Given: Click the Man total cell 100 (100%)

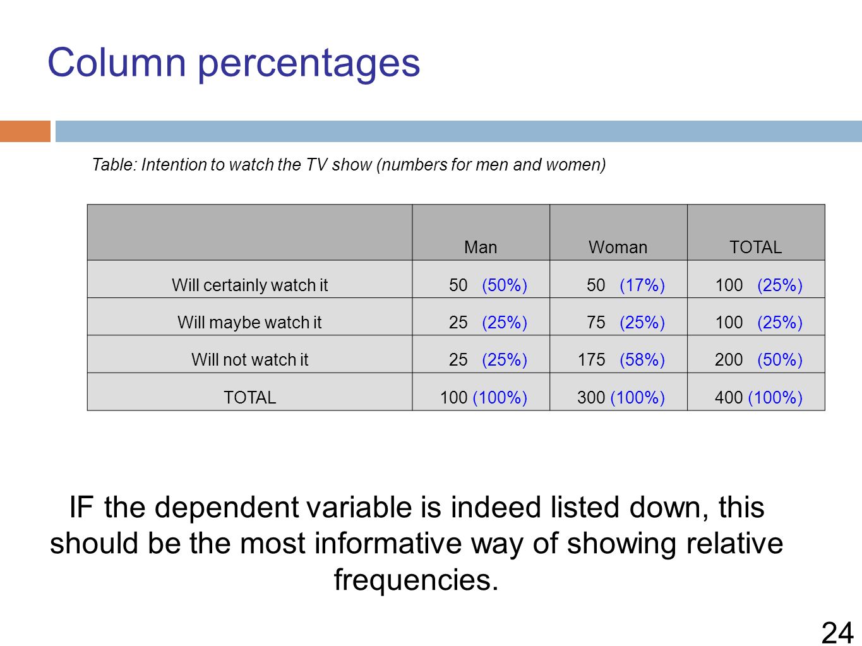Looking at the screenshot, I should click(x=481, y=392).
